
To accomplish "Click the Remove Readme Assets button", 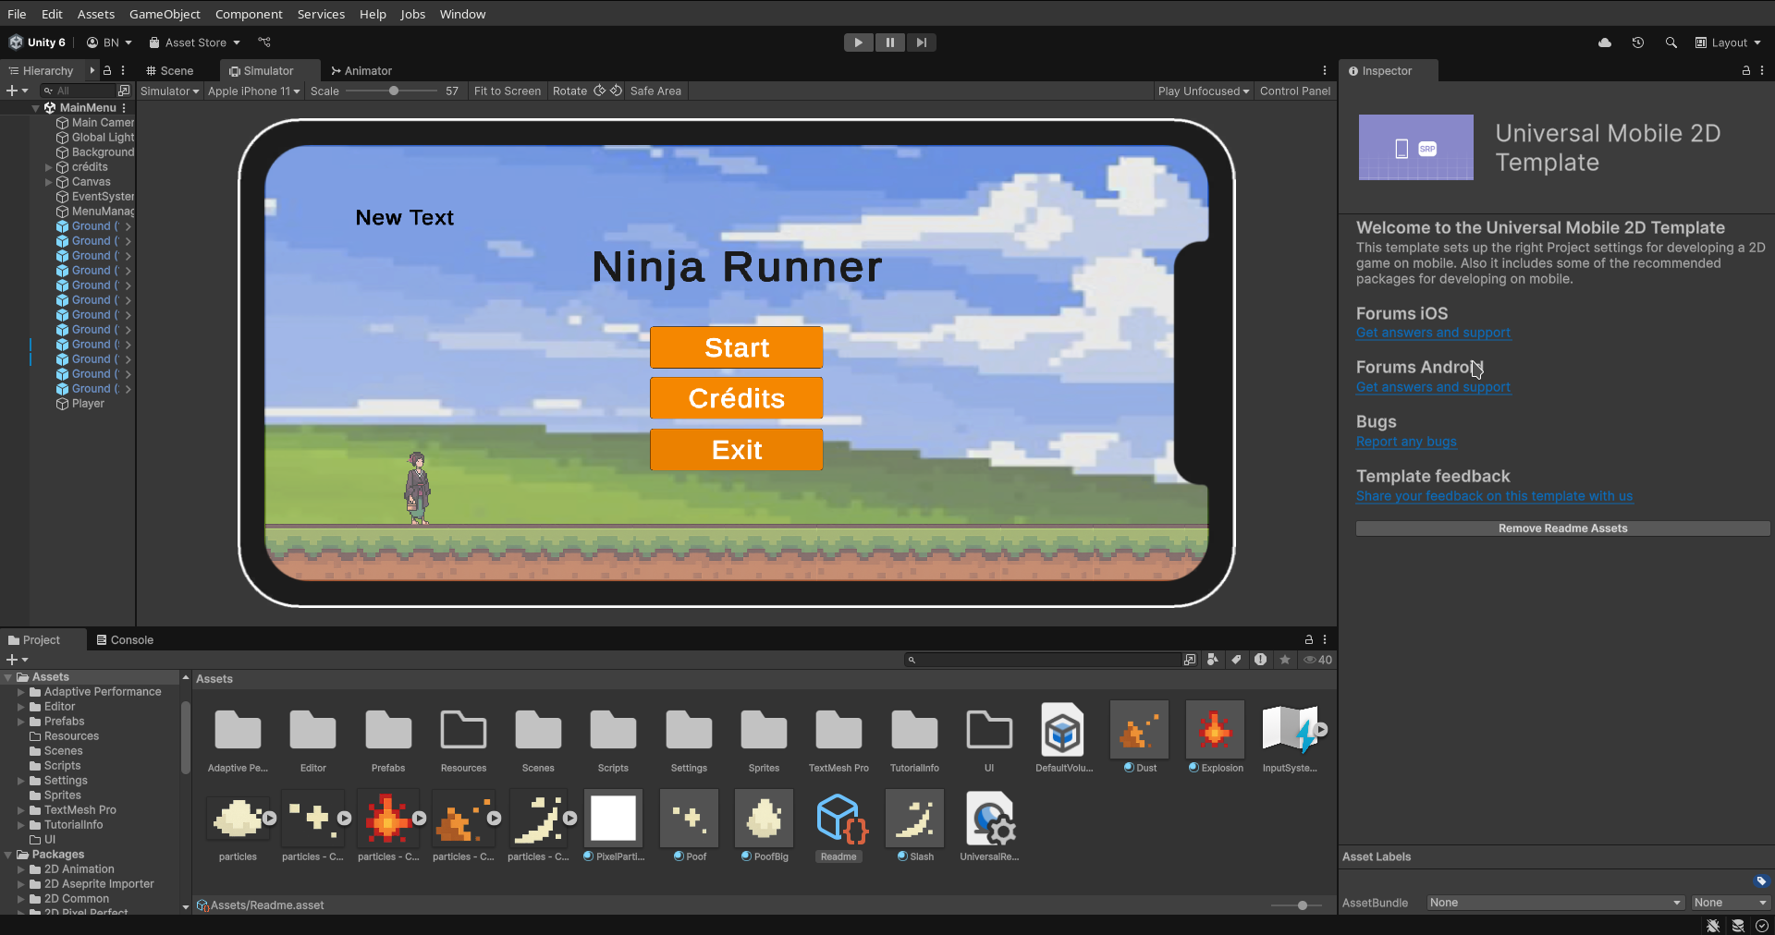I will 1561,528.
